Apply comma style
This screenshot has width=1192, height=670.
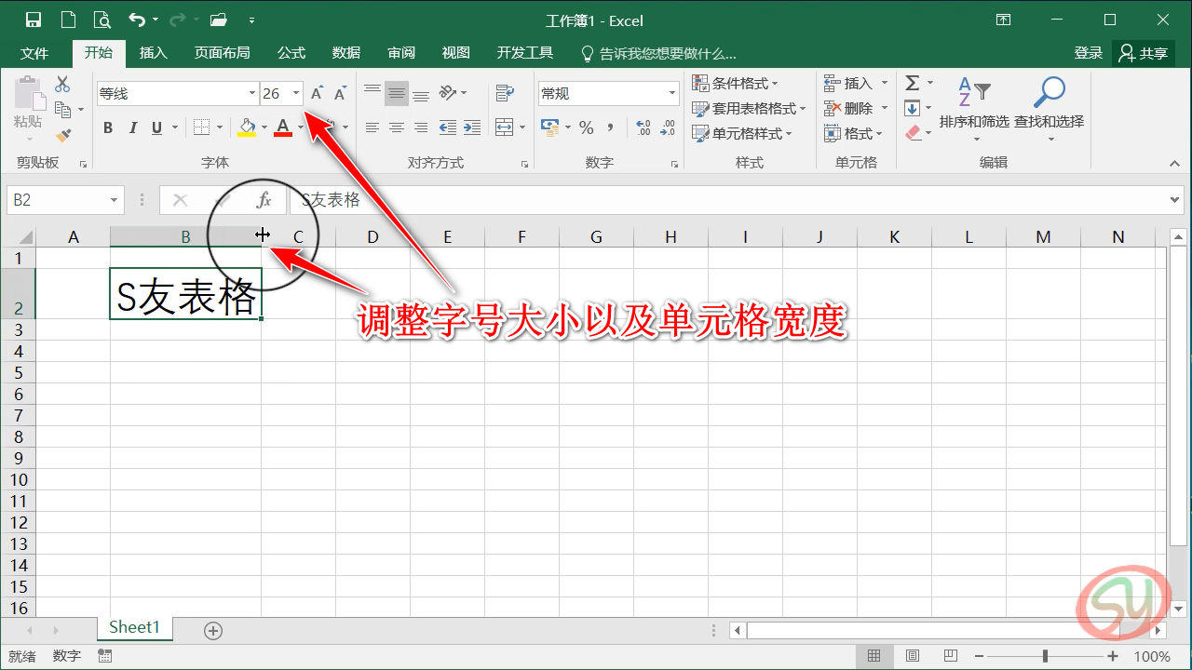(611, 127)
